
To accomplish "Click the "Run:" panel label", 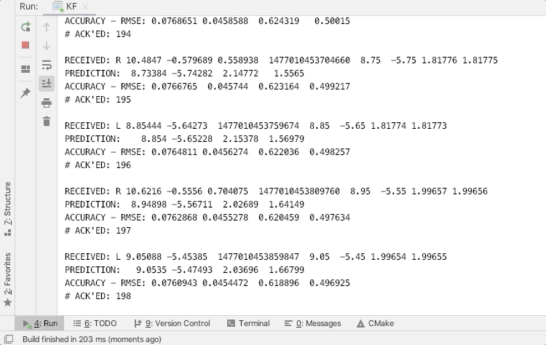I will pos(29,7).
